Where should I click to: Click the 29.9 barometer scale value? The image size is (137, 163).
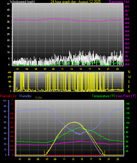coord(127,19)
